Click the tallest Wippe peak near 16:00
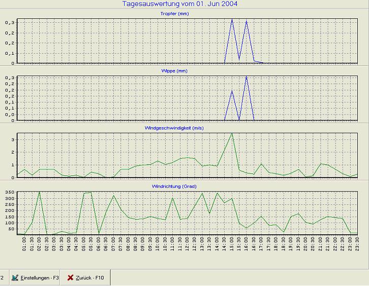This screenshot has height=286, width=369. 247,77
